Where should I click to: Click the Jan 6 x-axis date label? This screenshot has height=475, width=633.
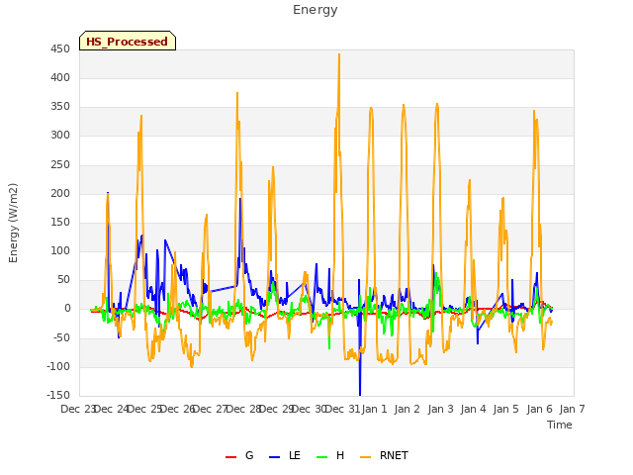tap(540, 409)
